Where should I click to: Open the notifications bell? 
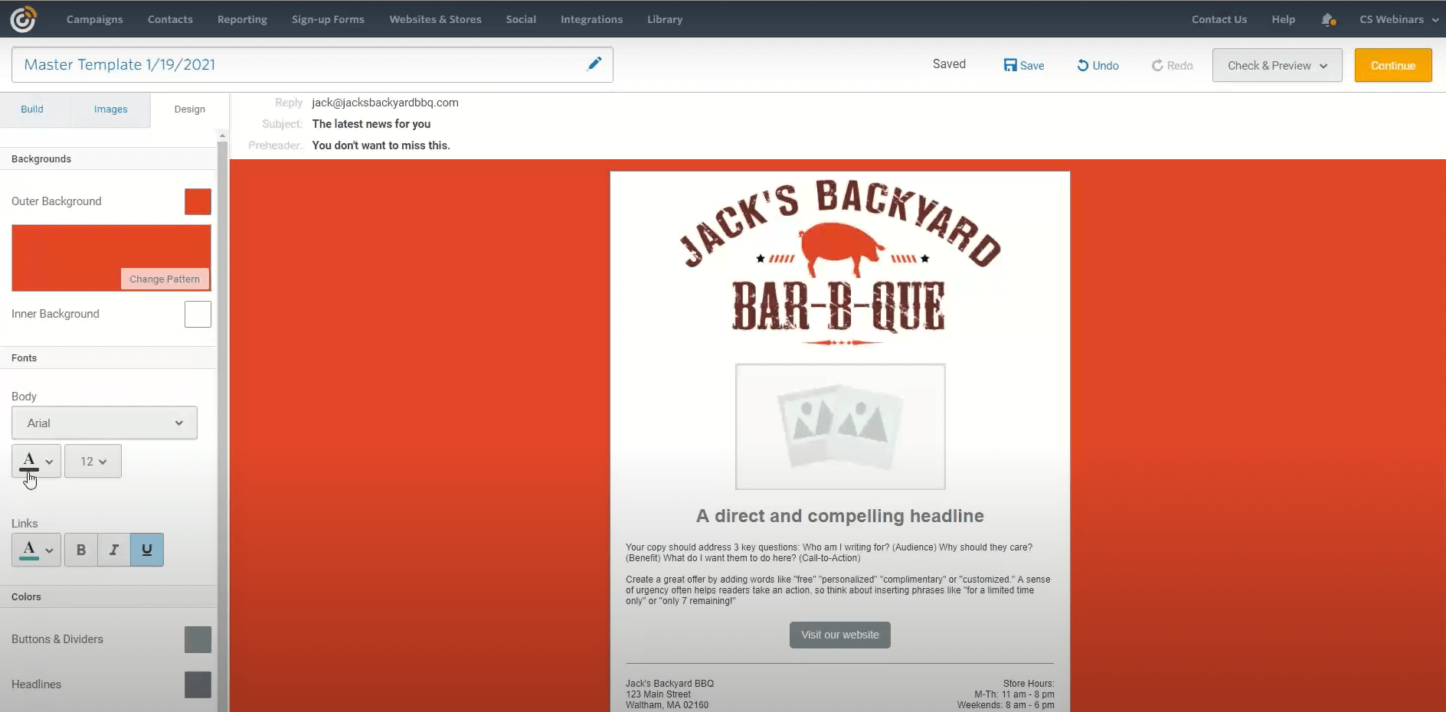pyautogui.click(x=1328, y=20)
